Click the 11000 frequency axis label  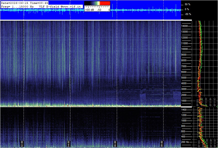(185, 43)
